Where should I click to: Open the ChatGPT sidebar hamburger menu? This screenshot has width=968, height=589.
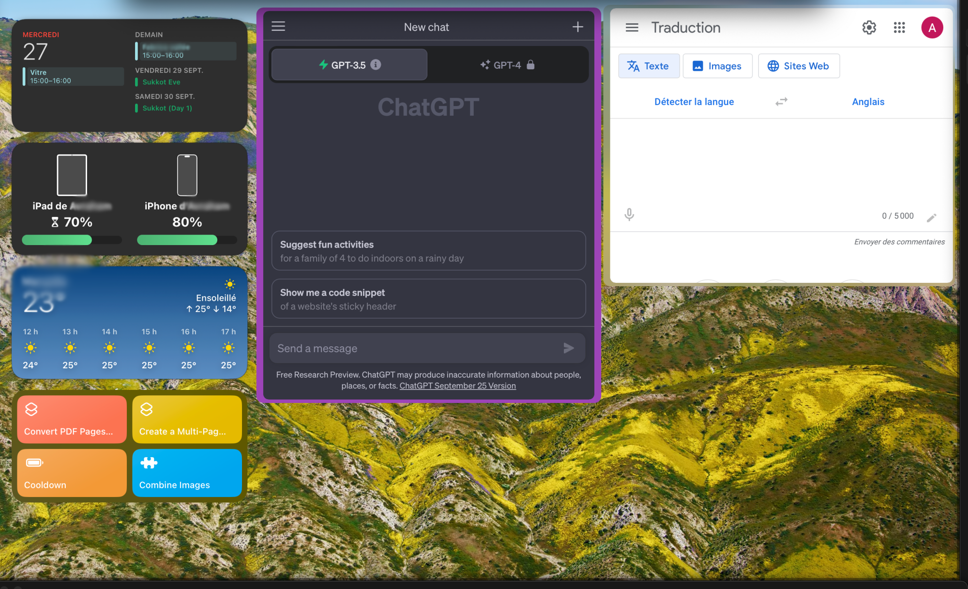click(278, 26)
